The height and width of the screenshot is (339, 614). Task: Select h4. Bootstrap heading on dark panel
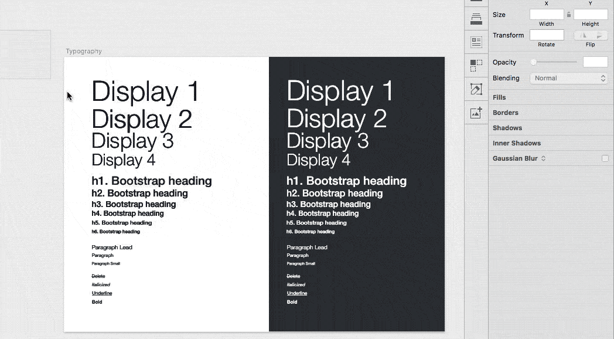click(x=323, y=213)
